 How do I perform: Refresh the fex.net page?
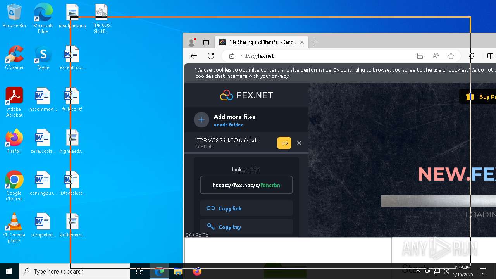(211, 56)
